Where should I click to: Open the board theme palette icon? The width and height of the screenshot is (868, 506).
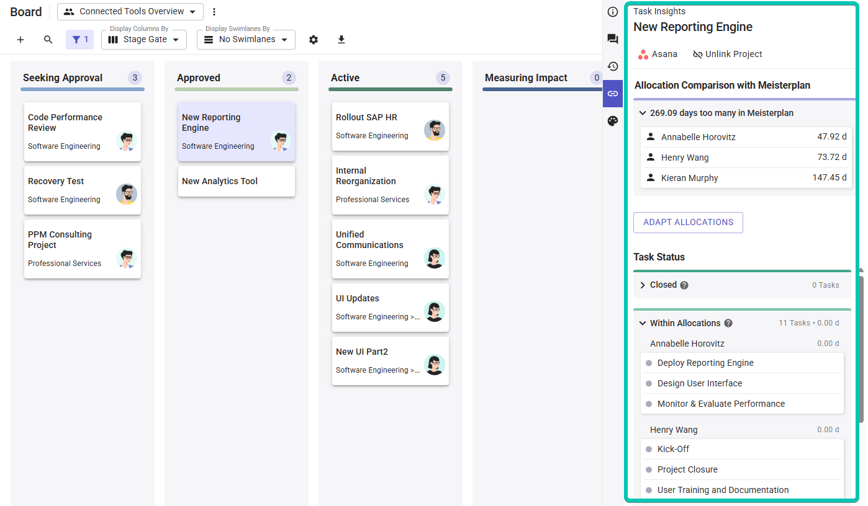pyautogui.click(x=612, y=120)
